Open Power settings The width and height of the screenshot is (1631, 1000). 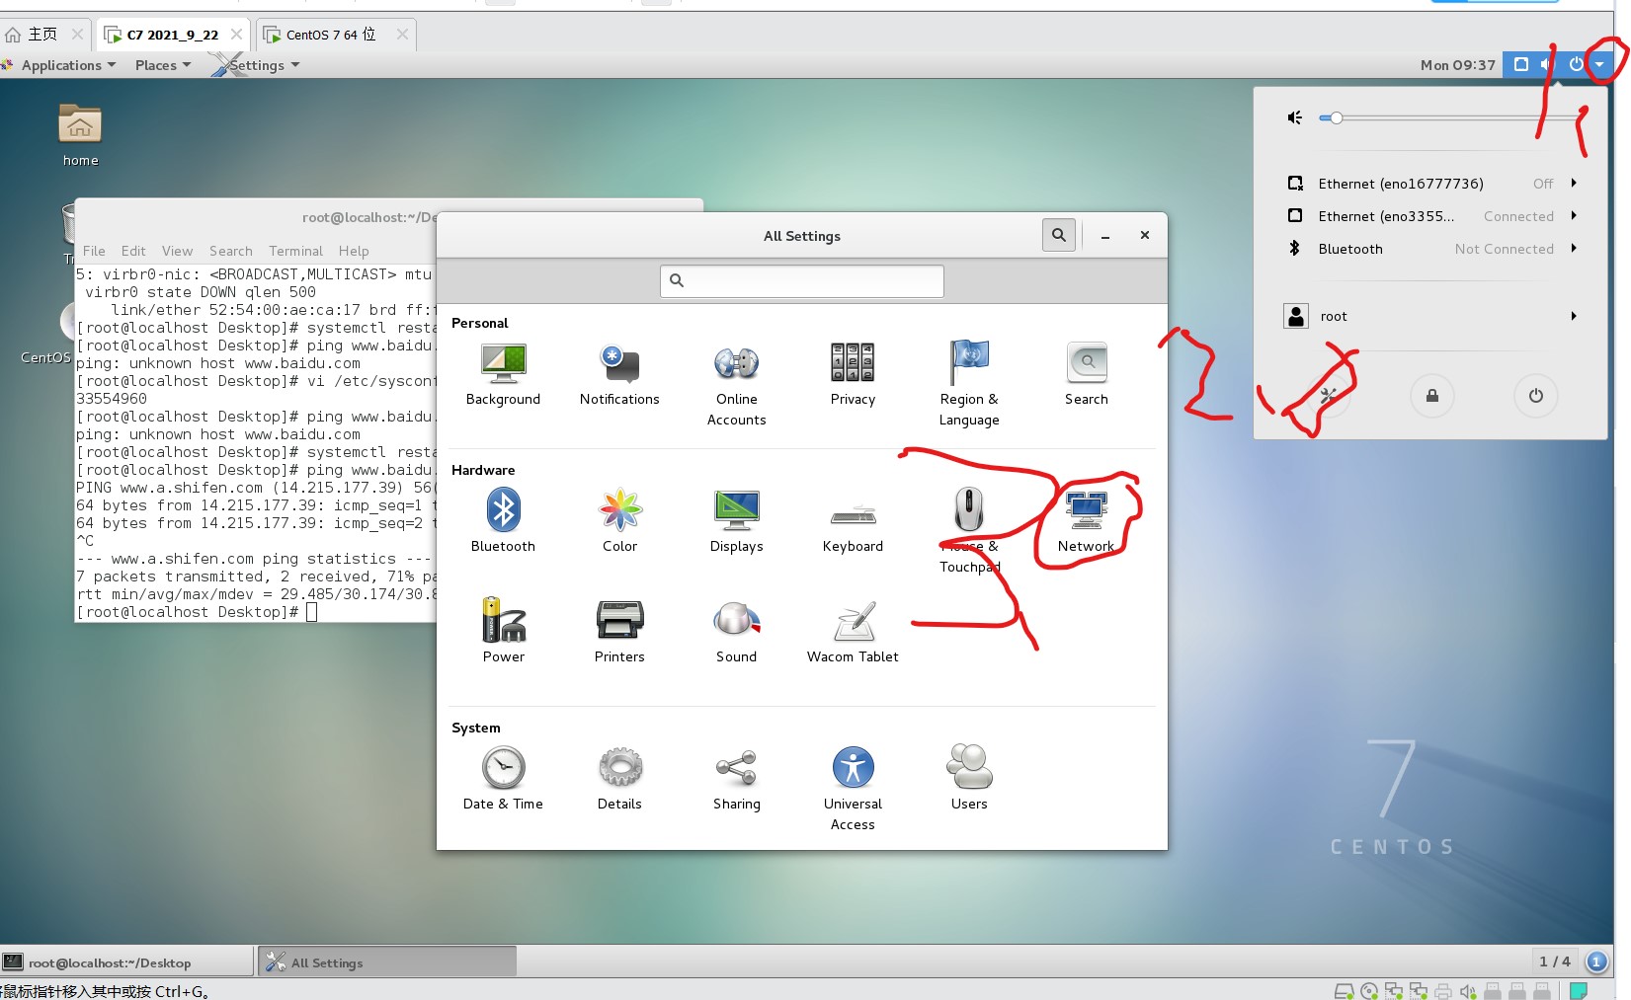pyautogui.click(x=503, y=632)
